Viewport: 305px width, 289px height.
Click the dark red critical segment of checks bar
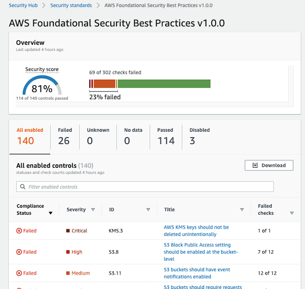point(90,84)
